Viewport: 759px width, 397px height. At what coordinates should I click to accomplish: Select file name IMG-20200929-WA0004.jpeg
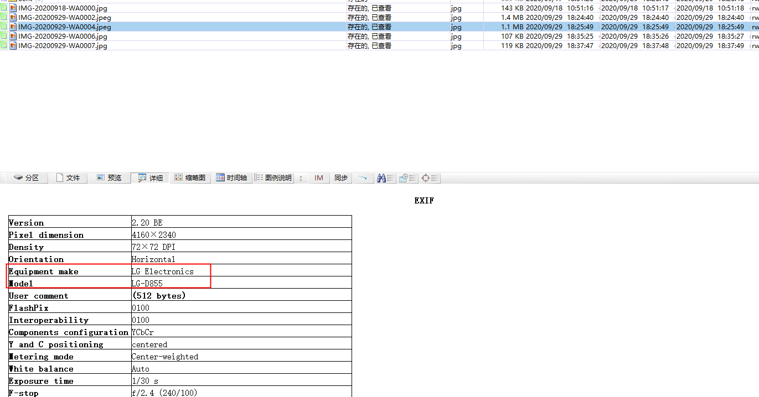(x=64, y=27)
